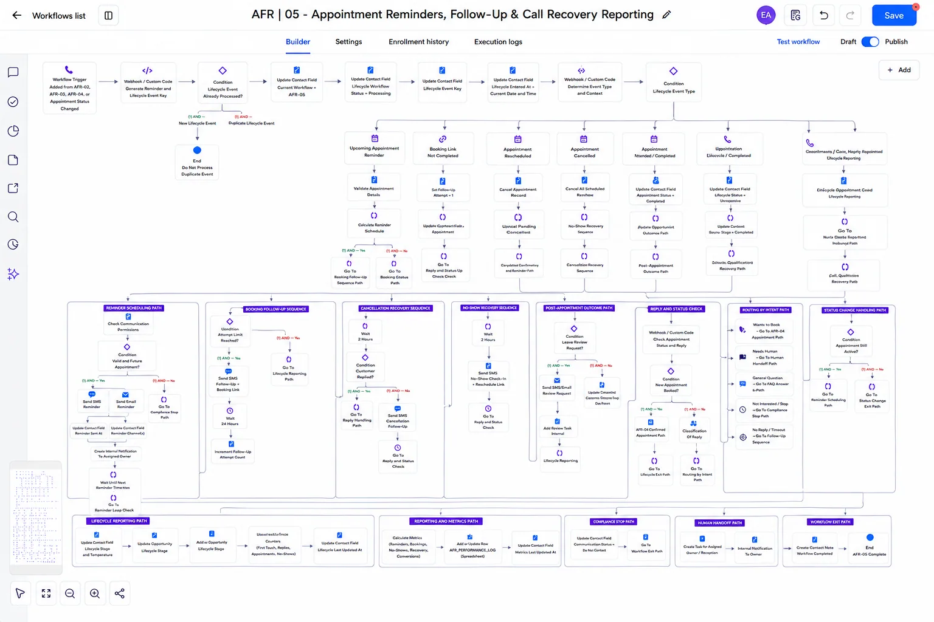Select Send SMS Reminder node
This screenshot has height=622, width=934.
click(x=92, y=400)
